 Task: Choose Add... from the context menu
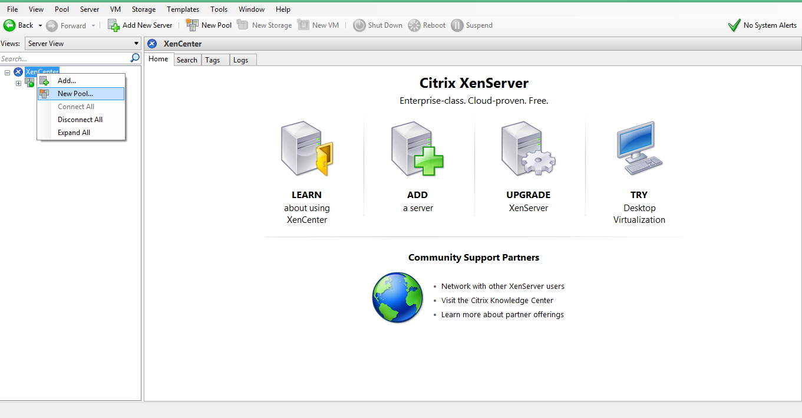[81, 81]
